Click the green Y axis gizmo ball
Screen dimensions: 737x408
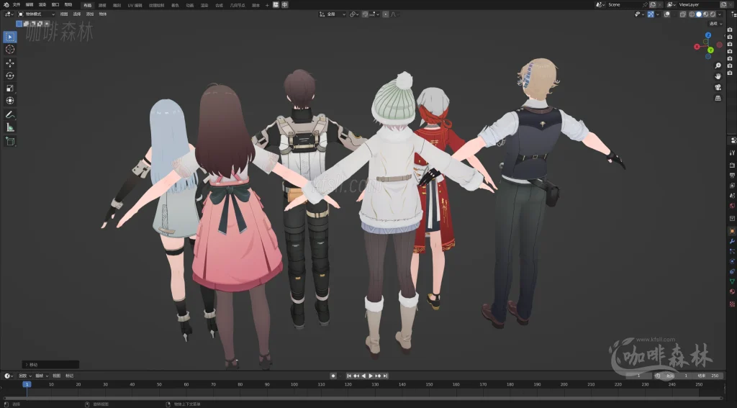[x=710, y=50]
